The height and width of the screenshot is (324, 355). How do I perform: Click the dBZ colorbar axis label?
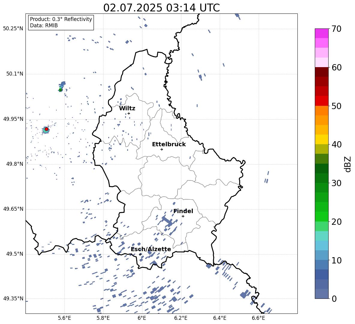(348, 164)
